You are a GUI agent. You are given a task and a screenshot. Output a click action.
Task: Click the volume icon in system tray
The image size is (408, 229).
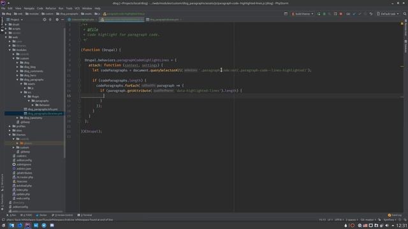click(387, 225)
